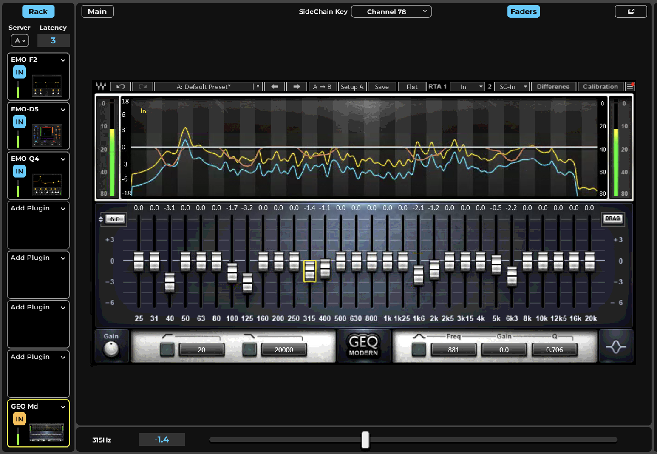Click the bell Gain field showing 0.0
Image resolution: width=657 pixels, height=454 pixels.
(504, 349)
